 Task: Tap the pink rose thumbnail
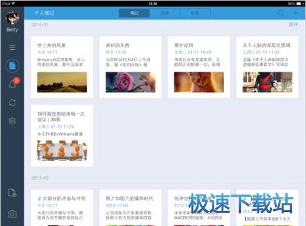[x=131, y=82]
